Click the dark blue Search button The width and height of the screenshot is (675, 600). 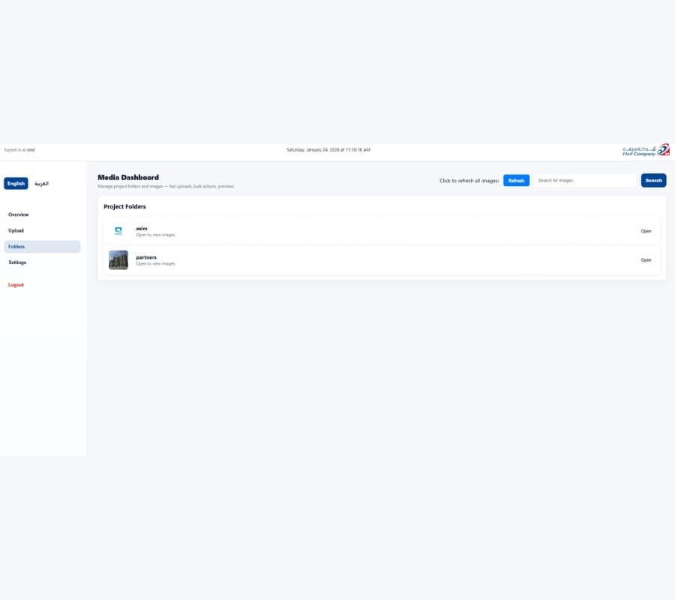coord(653,181)
